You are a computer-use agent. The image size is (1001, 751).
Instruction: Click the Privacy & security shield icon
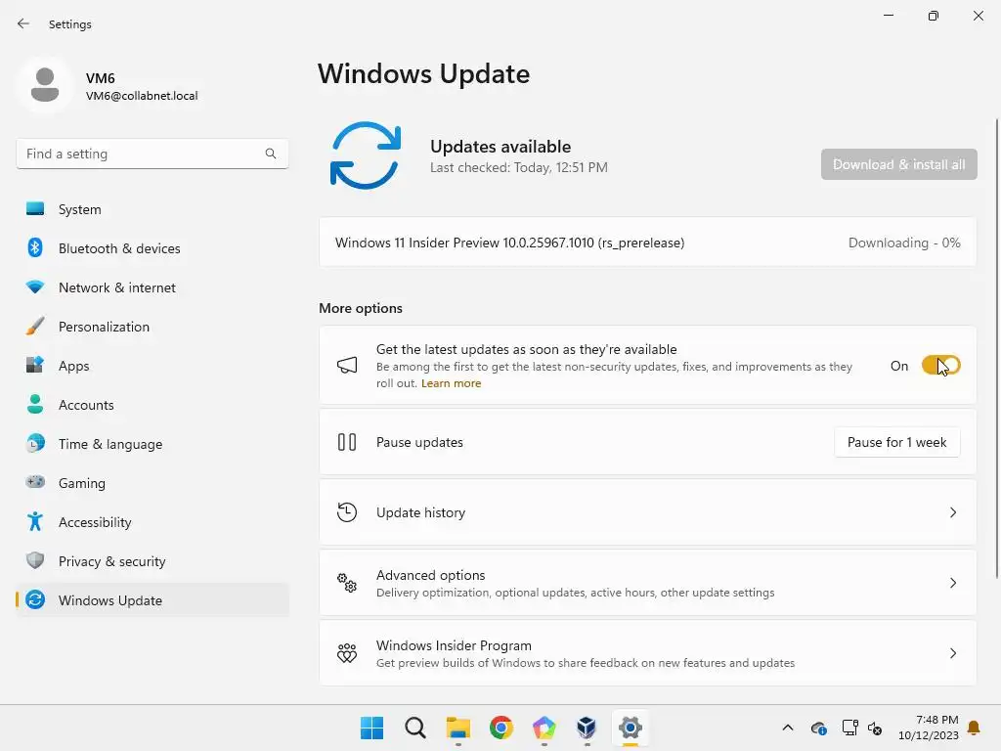click(35, 560)
